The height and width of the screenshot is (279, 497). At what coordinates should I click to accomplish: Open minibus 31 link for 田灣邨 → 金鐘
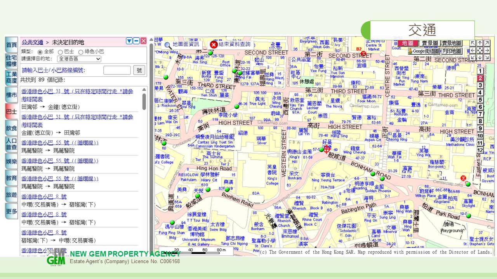[x=77, y=95]
